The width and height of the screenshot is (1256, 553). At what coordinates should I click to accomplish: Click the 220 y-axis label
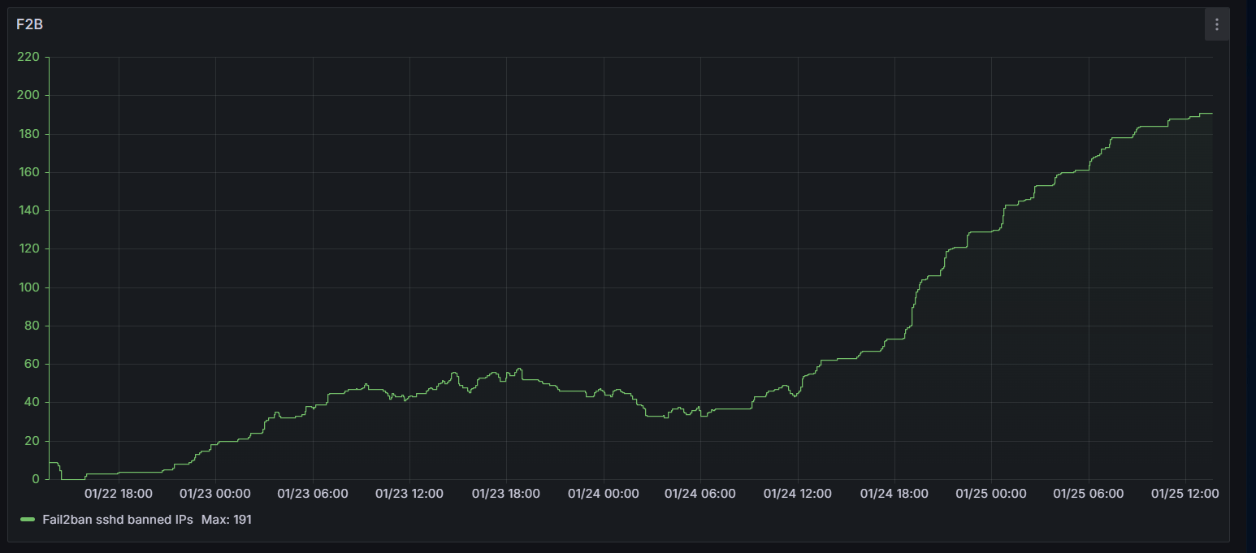(x=28, y=57)
